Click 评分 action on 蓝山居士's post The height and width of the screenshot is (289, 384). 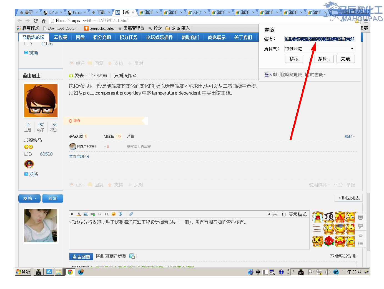338,185
